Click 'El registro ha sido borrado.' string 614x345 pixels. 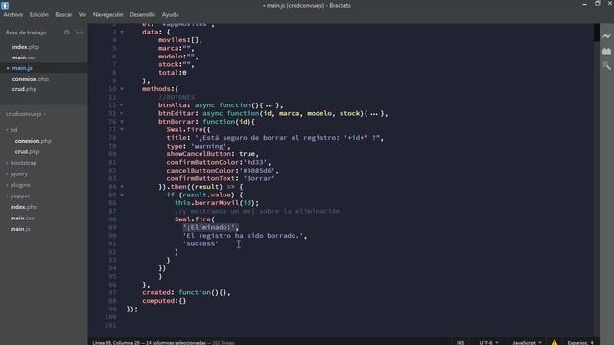tap(243, 236)
